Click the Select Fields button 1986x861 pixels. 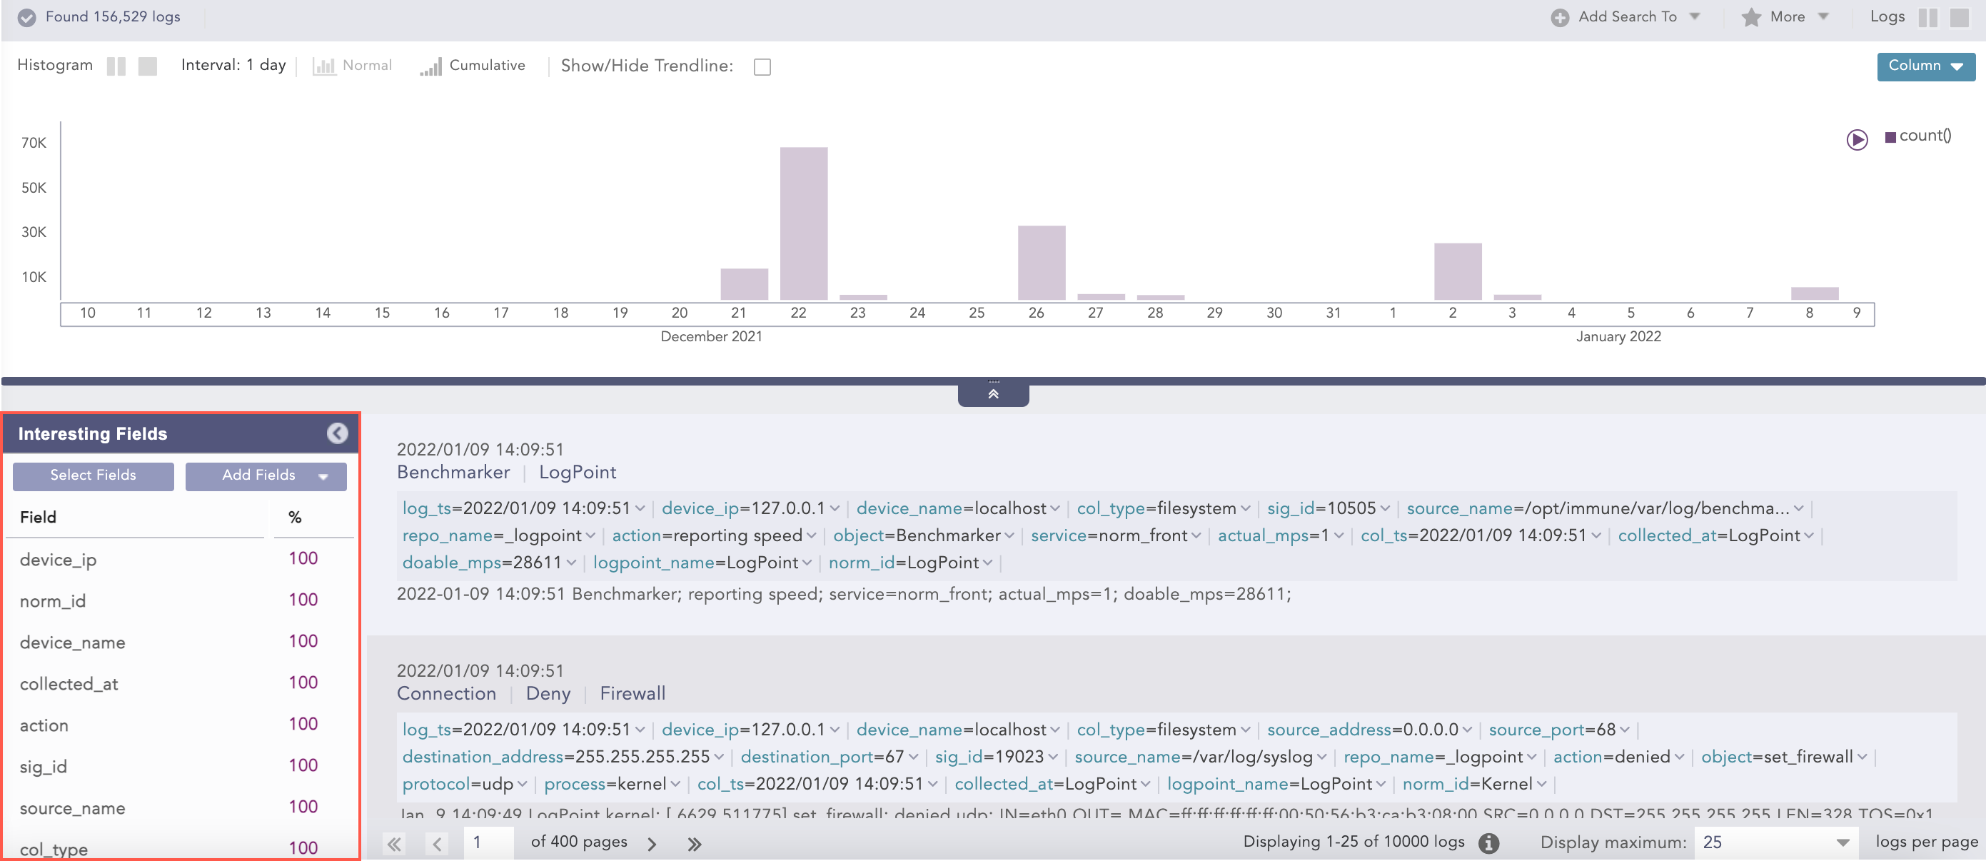pyautogui.click(x=94, y=475)
